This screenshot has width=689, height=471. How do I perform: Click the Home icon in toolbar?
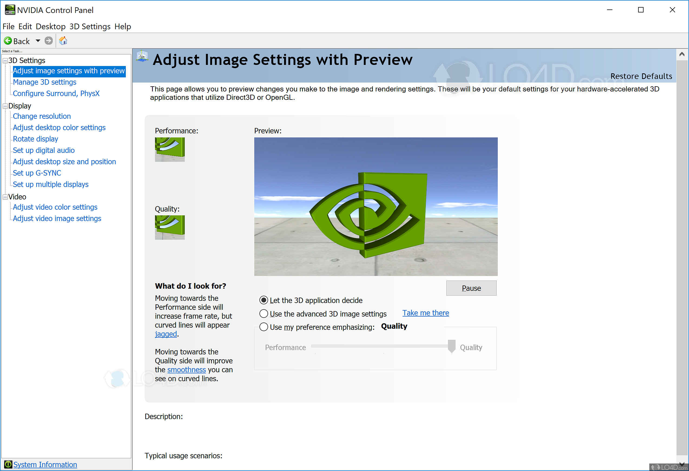63,41
